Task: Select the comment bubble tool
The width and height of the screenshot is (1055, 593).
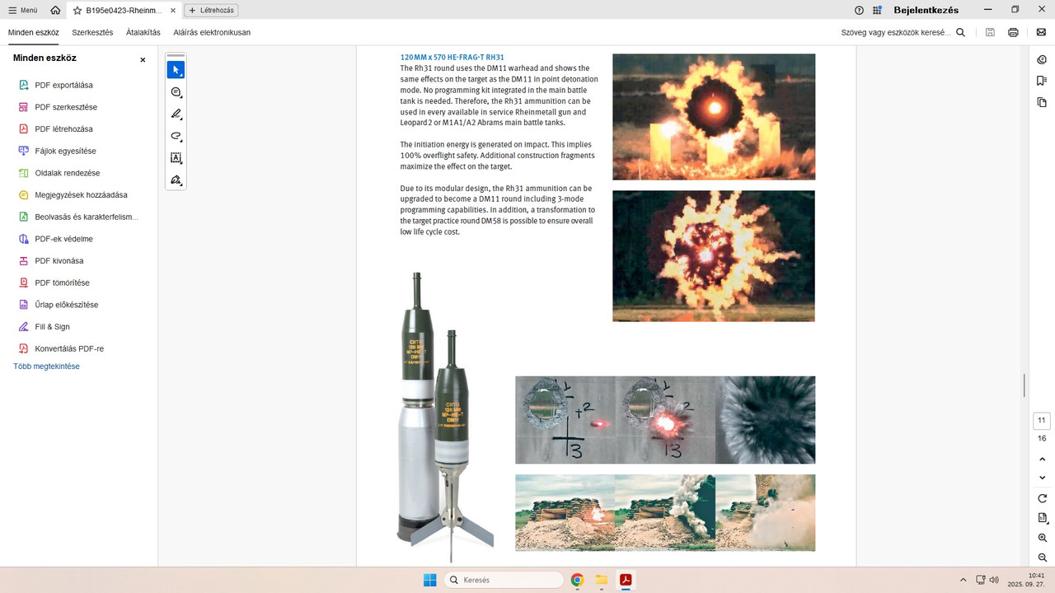Action: point(176,92)
